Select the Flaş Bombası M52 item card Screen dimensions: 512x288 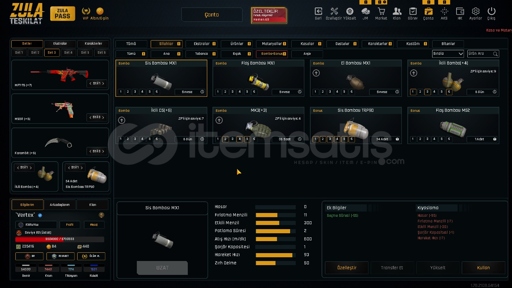(453, 125)
